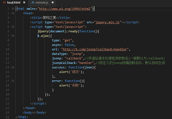The image size is (172, 119).
Task: Click the <body></body> line
Action: point(35,112)
